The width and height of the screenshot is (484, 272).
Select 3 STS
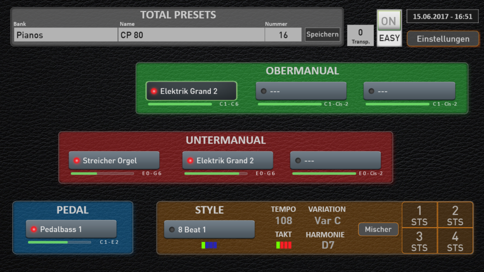coord(420,241)
